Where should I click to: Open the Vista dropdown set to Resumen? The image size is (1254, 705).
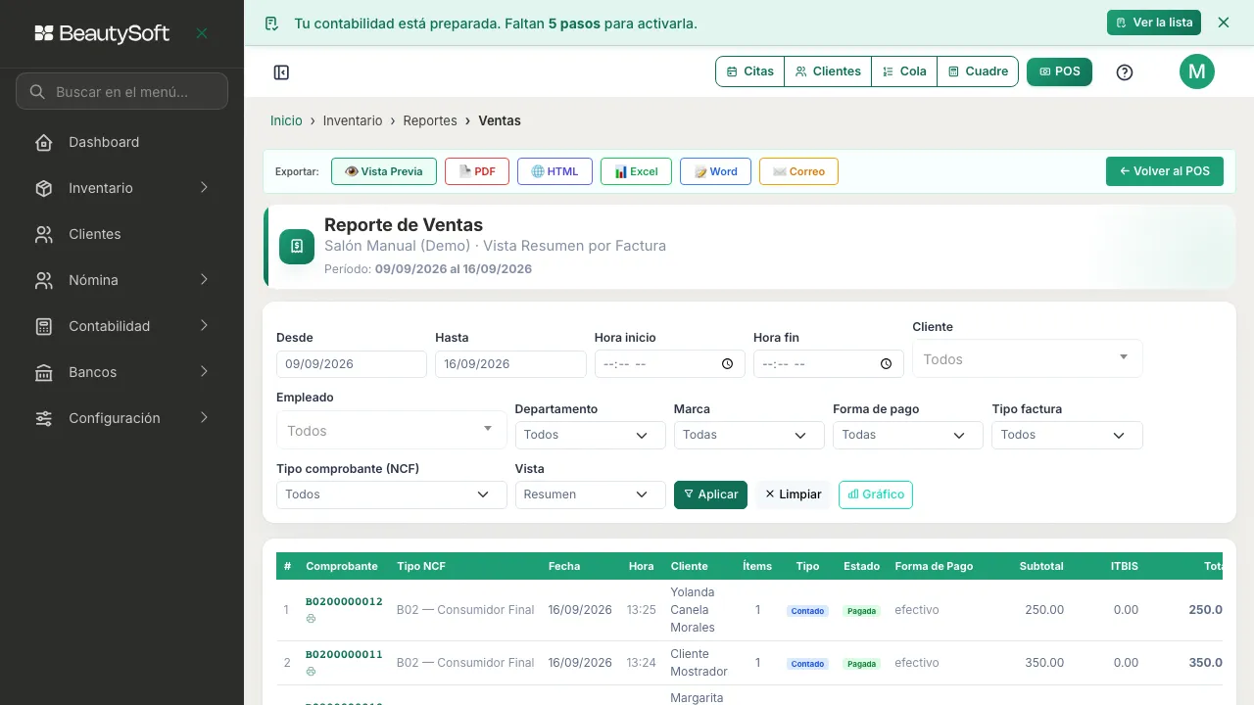pos(590,494)
